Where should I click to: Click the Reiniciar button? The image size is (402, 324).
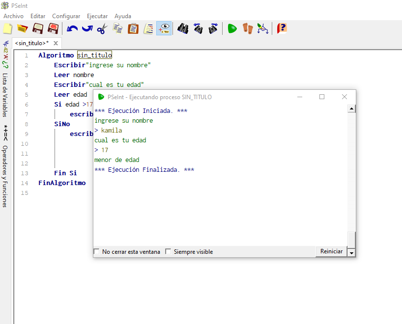point(331,251)
